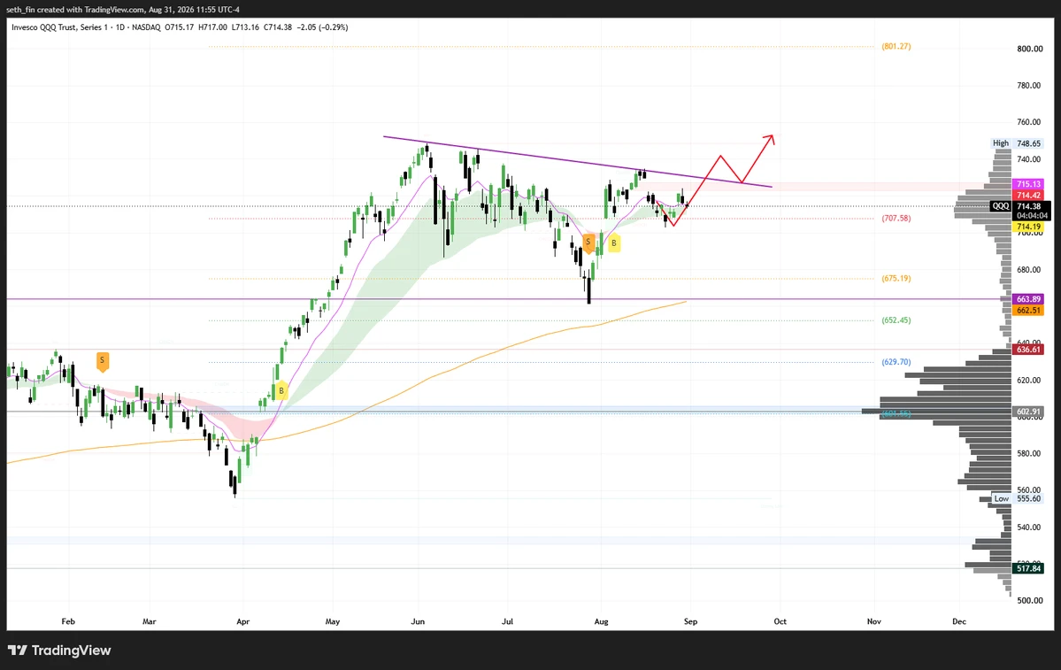Click the gray 602.91 price label
The image size is (1061, 670).
point(1028,412)
